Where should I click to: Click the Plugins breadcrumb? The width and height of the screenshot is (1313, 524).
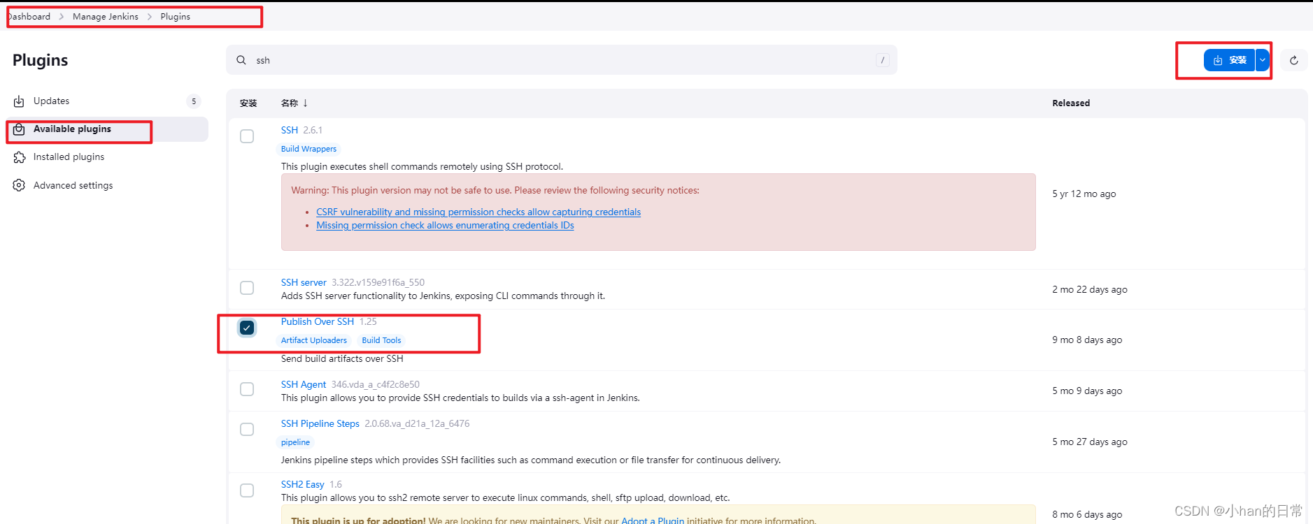tap(175, 16)
